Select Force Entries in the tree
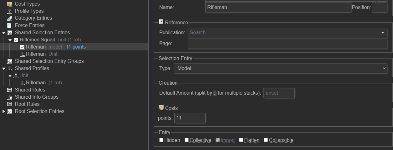This screenshot has height=150, width=393. pos(30,26)
